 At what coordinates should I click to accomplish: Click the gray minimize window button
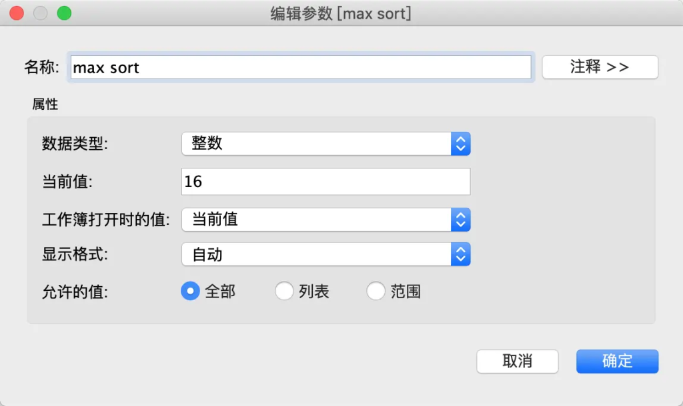[41, 13]
